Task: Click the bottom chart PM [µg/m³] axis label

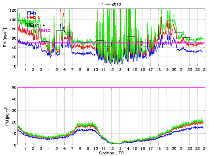Action: (x=7, y=116)
